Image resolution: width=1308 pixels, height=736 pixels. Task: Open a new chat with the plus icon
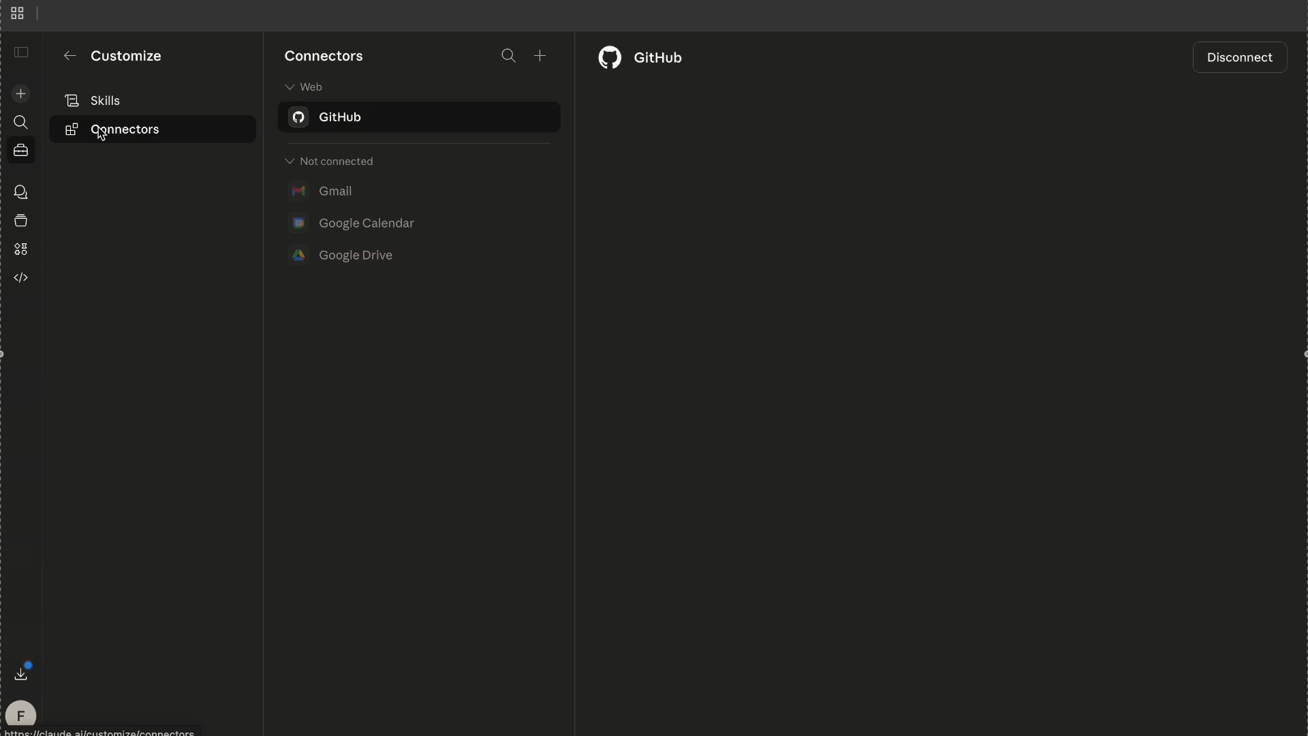(21, 93)
